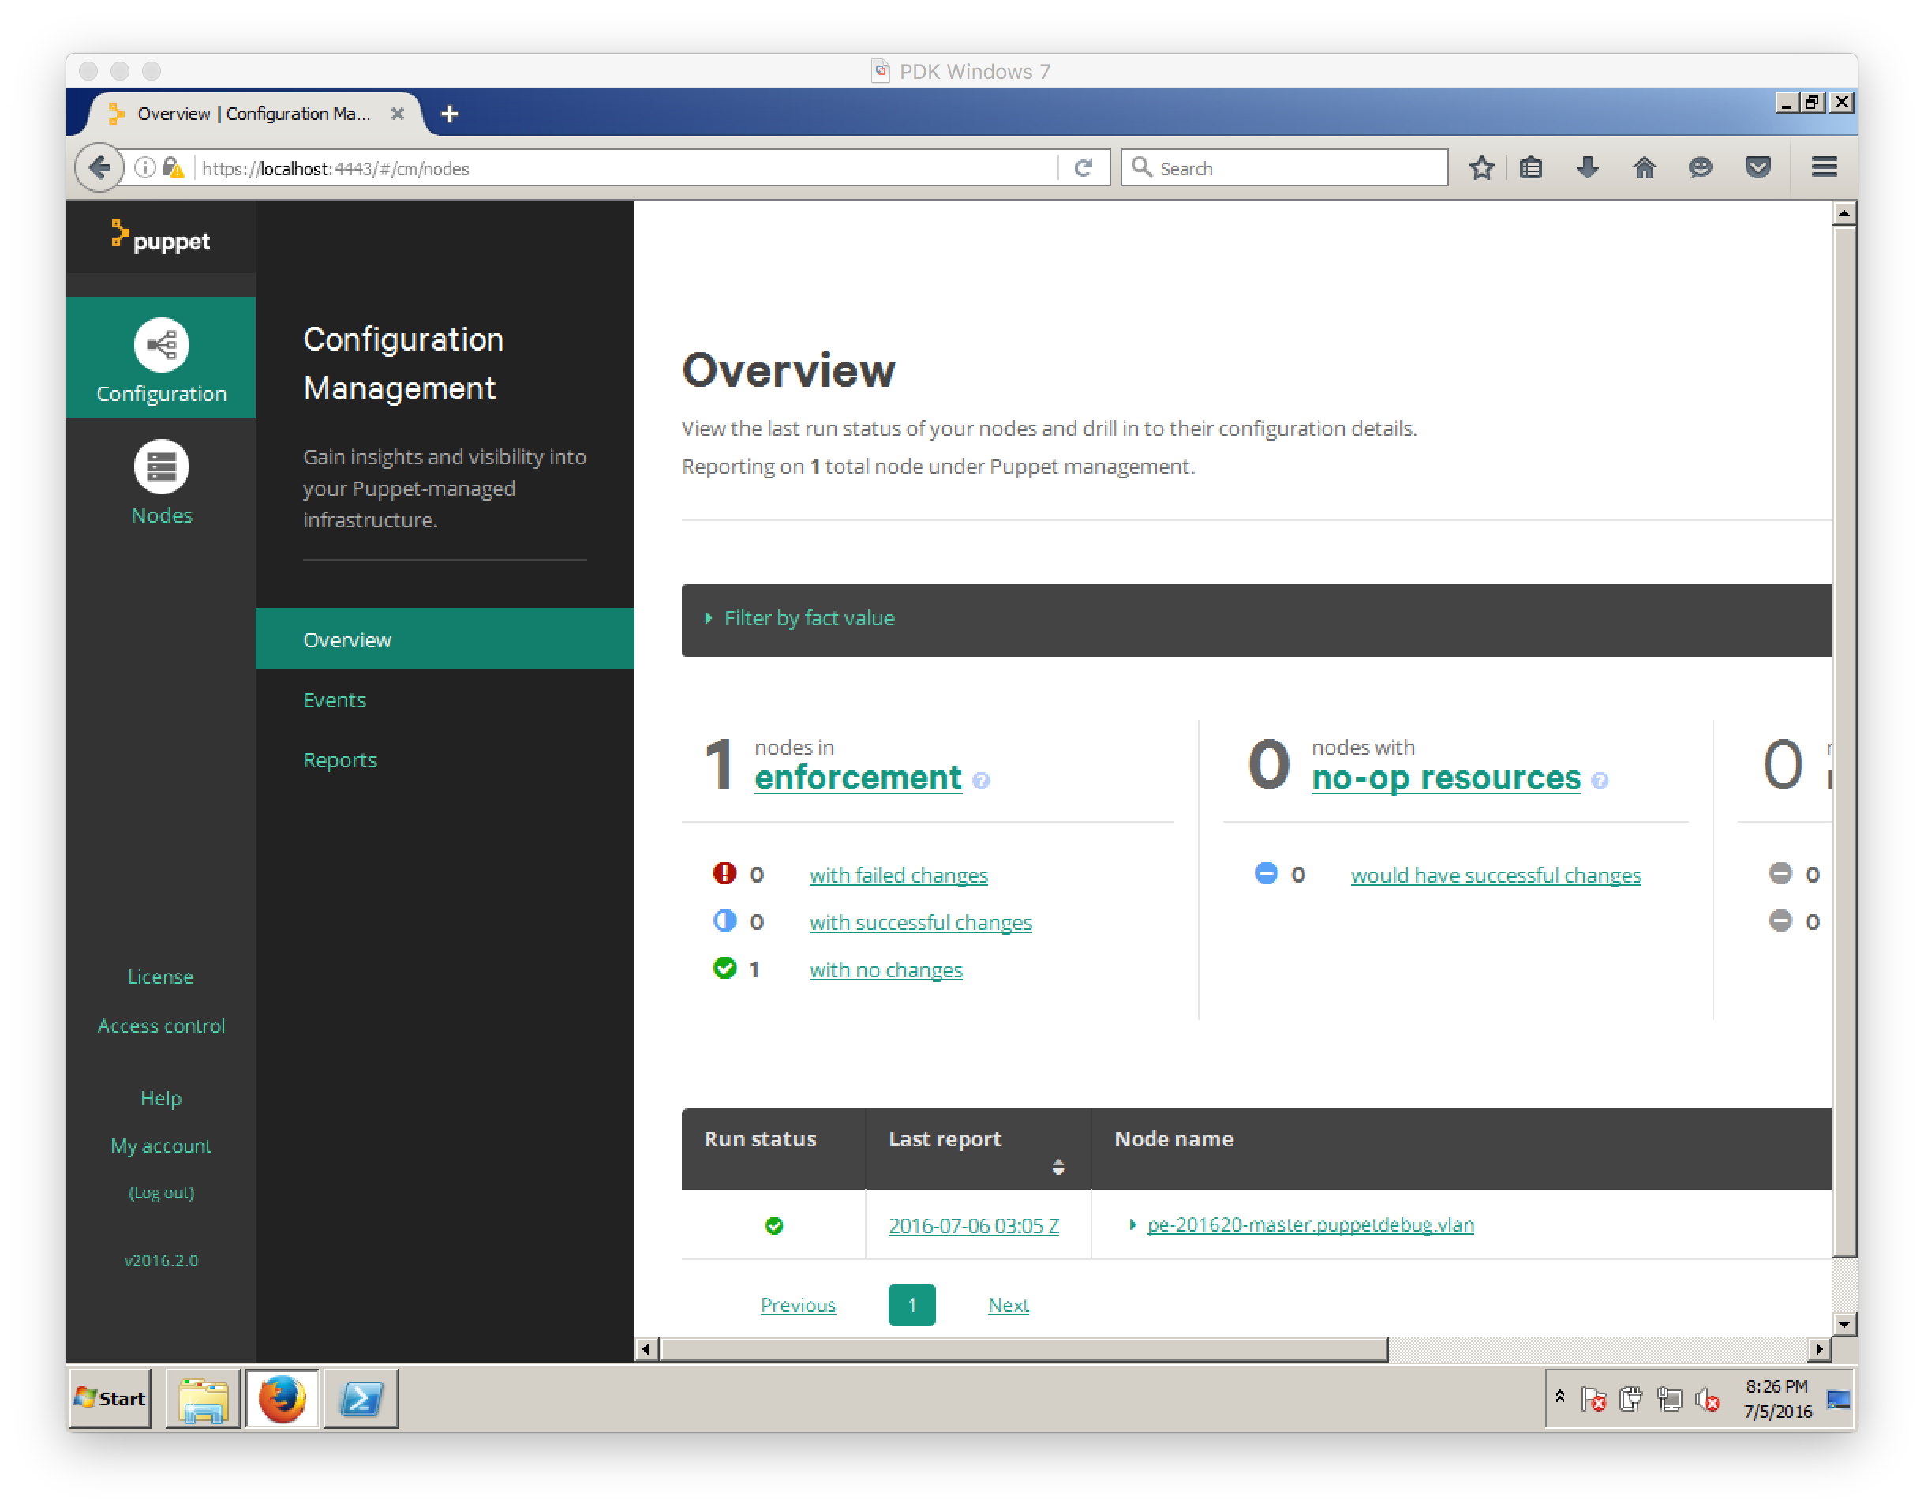The height and width of the screenshot is (1511, 1924).
Task: Open Events in the side menu
Action: point(335,699)
